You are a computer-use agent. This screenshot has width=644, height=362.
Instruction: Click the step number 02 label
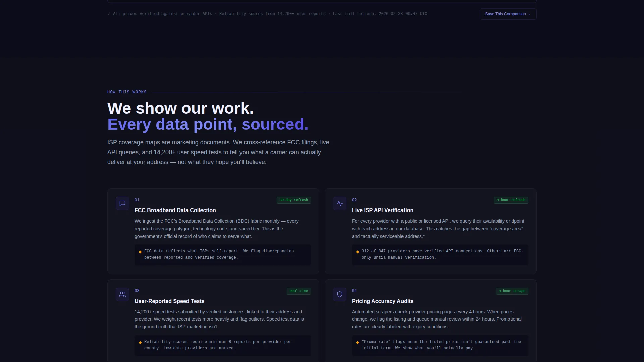coord(354,200)
